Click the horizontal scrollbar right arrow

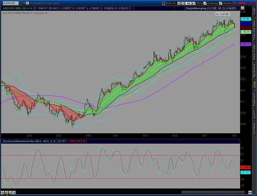click(x=246, y=192)
